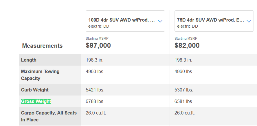Viewport: 257px width, 126px height.
Task: Click the Curb Weight row label
Action: pyautogui.click(x=35, y=90)
